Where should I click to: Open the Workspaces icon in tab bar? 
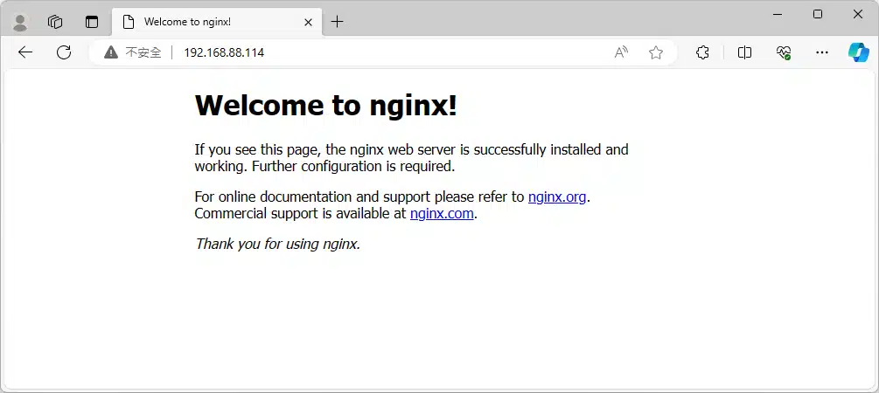55,22
